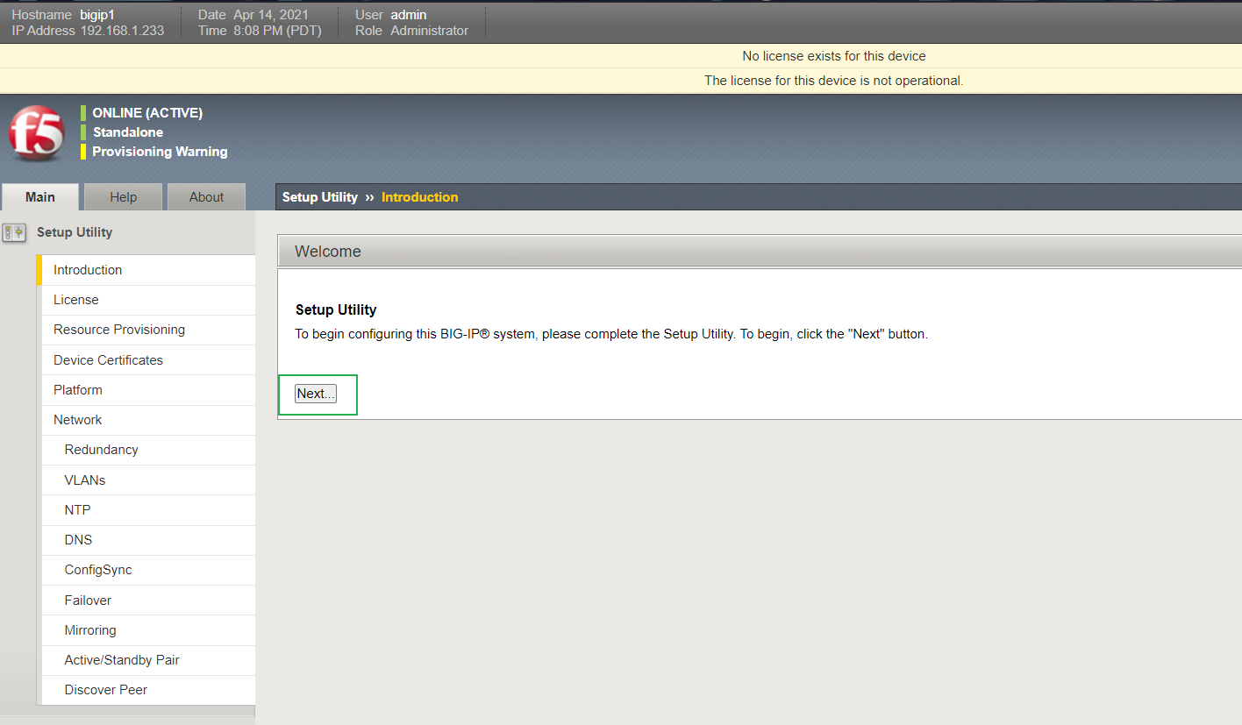1242x725 pixels.
Task: Select Discover Peer item
Action: click(146, 690)
